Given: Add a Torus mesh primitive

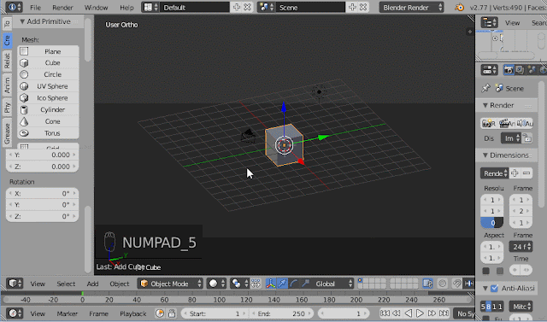Looking at the screenshot, I should (x=48, y=133).
